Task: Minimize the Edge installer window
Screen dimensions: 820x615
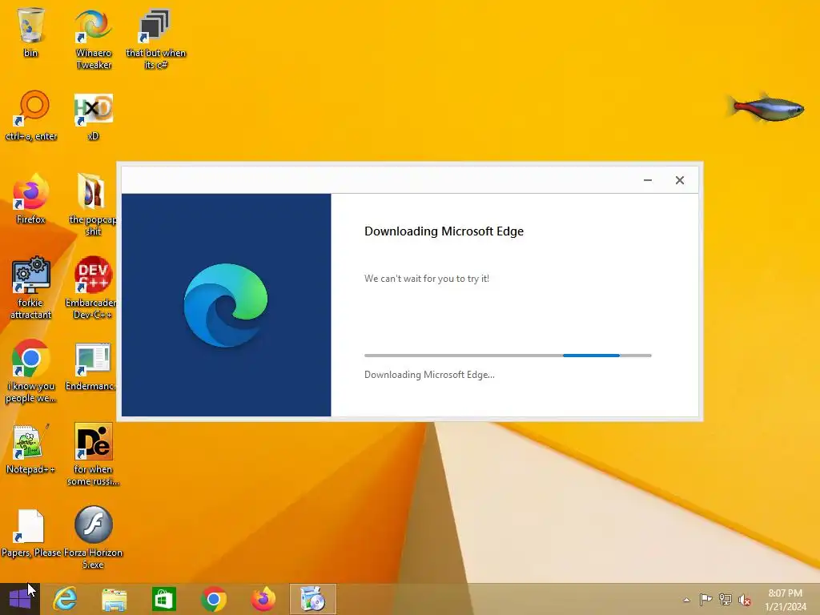Action: click(x=647, y=180)
